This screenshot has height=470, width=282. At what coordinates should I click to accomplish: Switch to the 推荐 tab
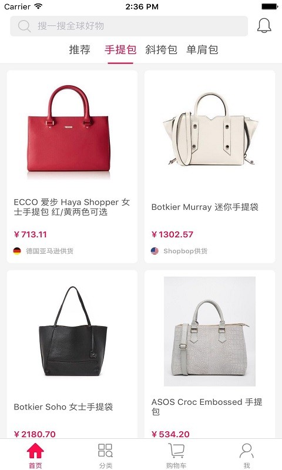pos(79,50)
